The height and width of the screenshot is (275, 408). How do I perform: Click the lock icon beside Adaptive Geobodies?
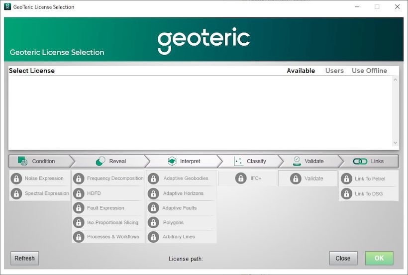153,179
